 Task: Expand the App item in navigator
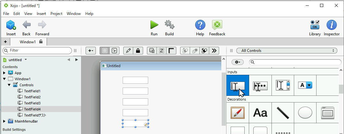(4, 73)
